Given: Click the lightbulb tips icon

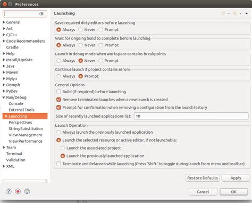Looking at the screenshot, I should pos(27,191).
